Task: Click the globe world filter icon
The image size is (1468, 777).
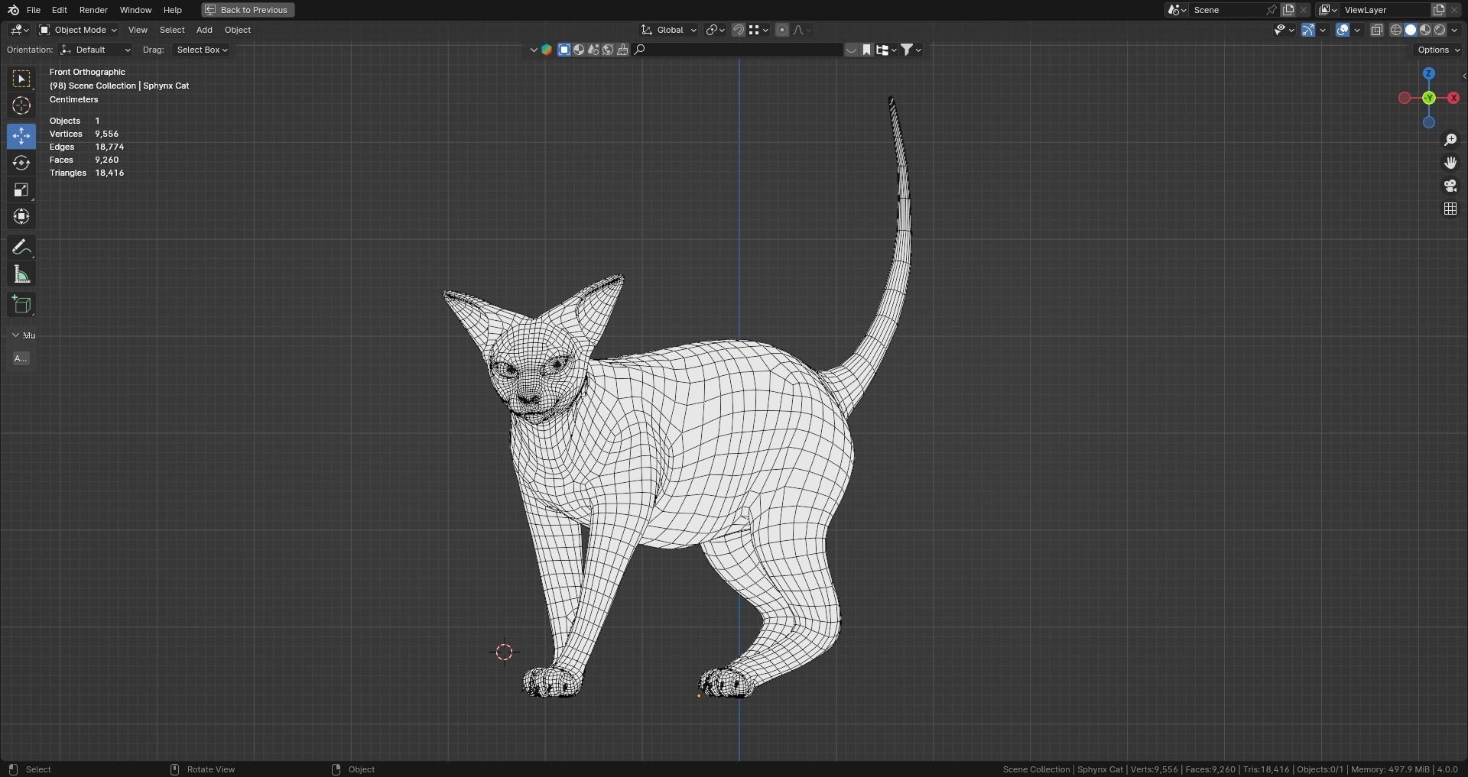Action: point(608,50)
